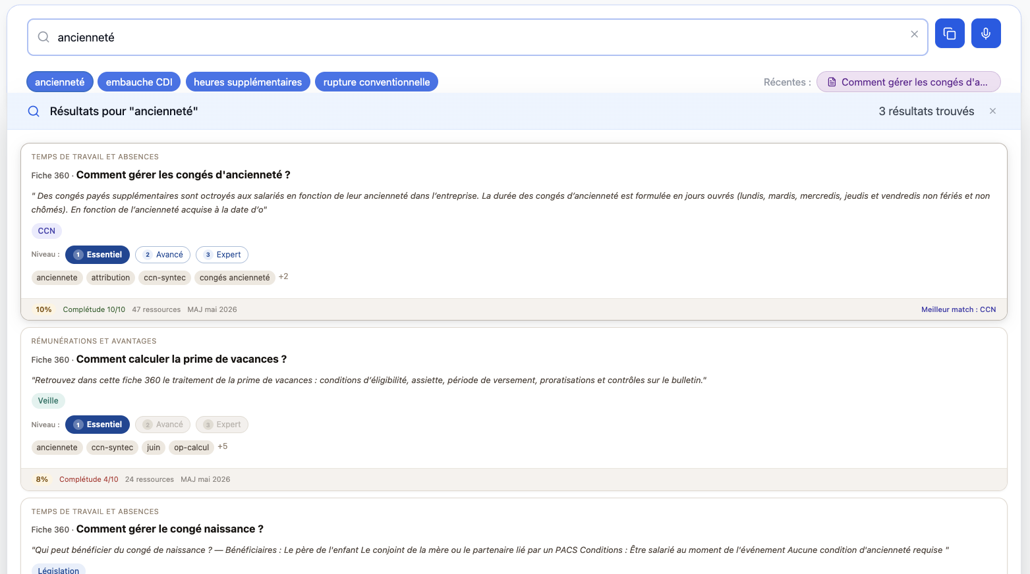Screen dimensions: 1030x574
Task: Click the 24 ressources count
Action: pyautogui.click(x=150, y=479)
